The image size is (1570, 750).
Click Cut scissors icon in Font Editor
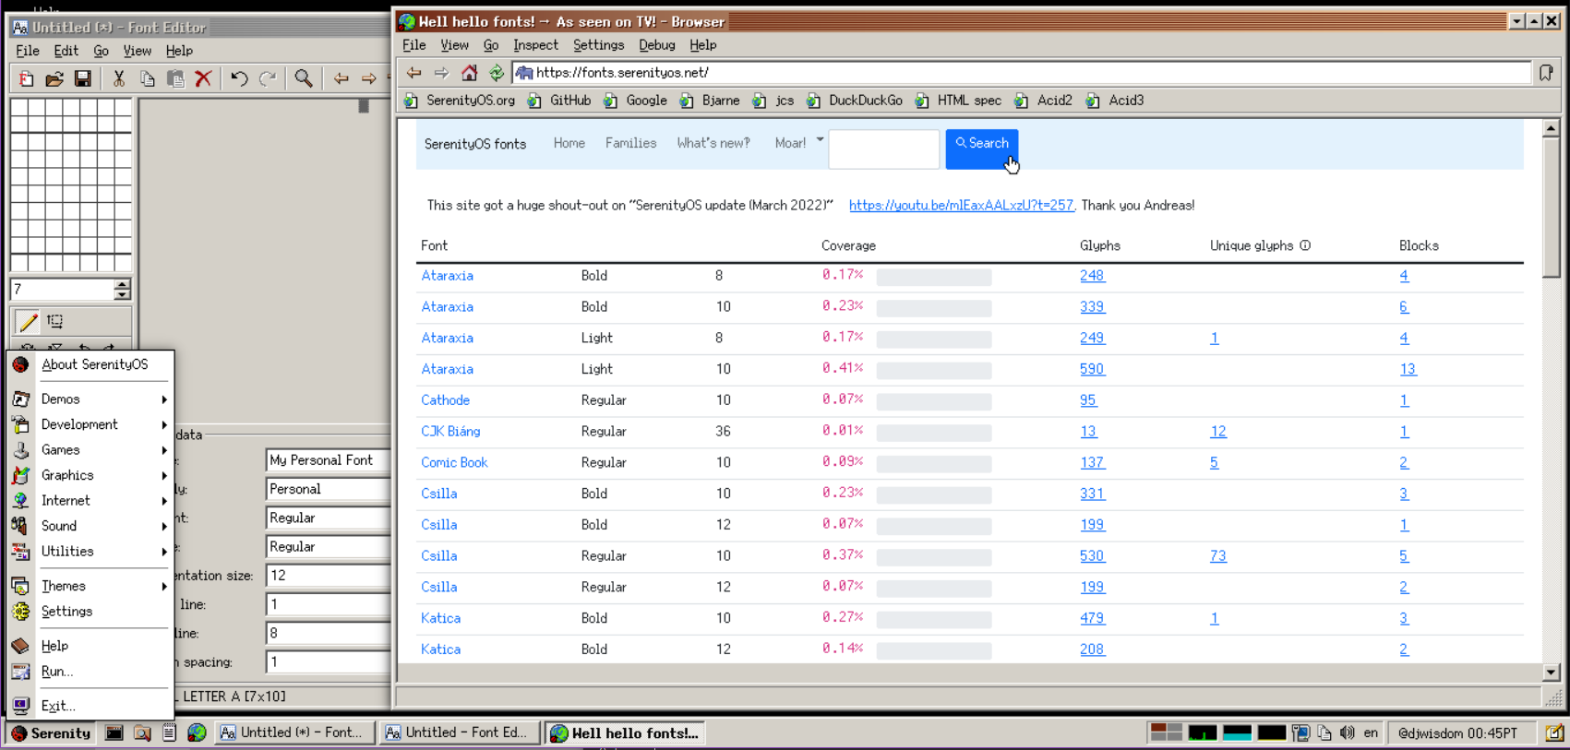(119, 78)
